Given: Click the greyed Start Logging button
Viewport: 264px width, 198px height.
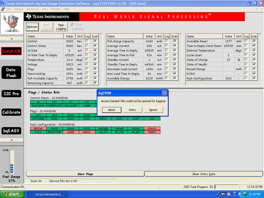Looking at the screenshot, I should point(46,27).
